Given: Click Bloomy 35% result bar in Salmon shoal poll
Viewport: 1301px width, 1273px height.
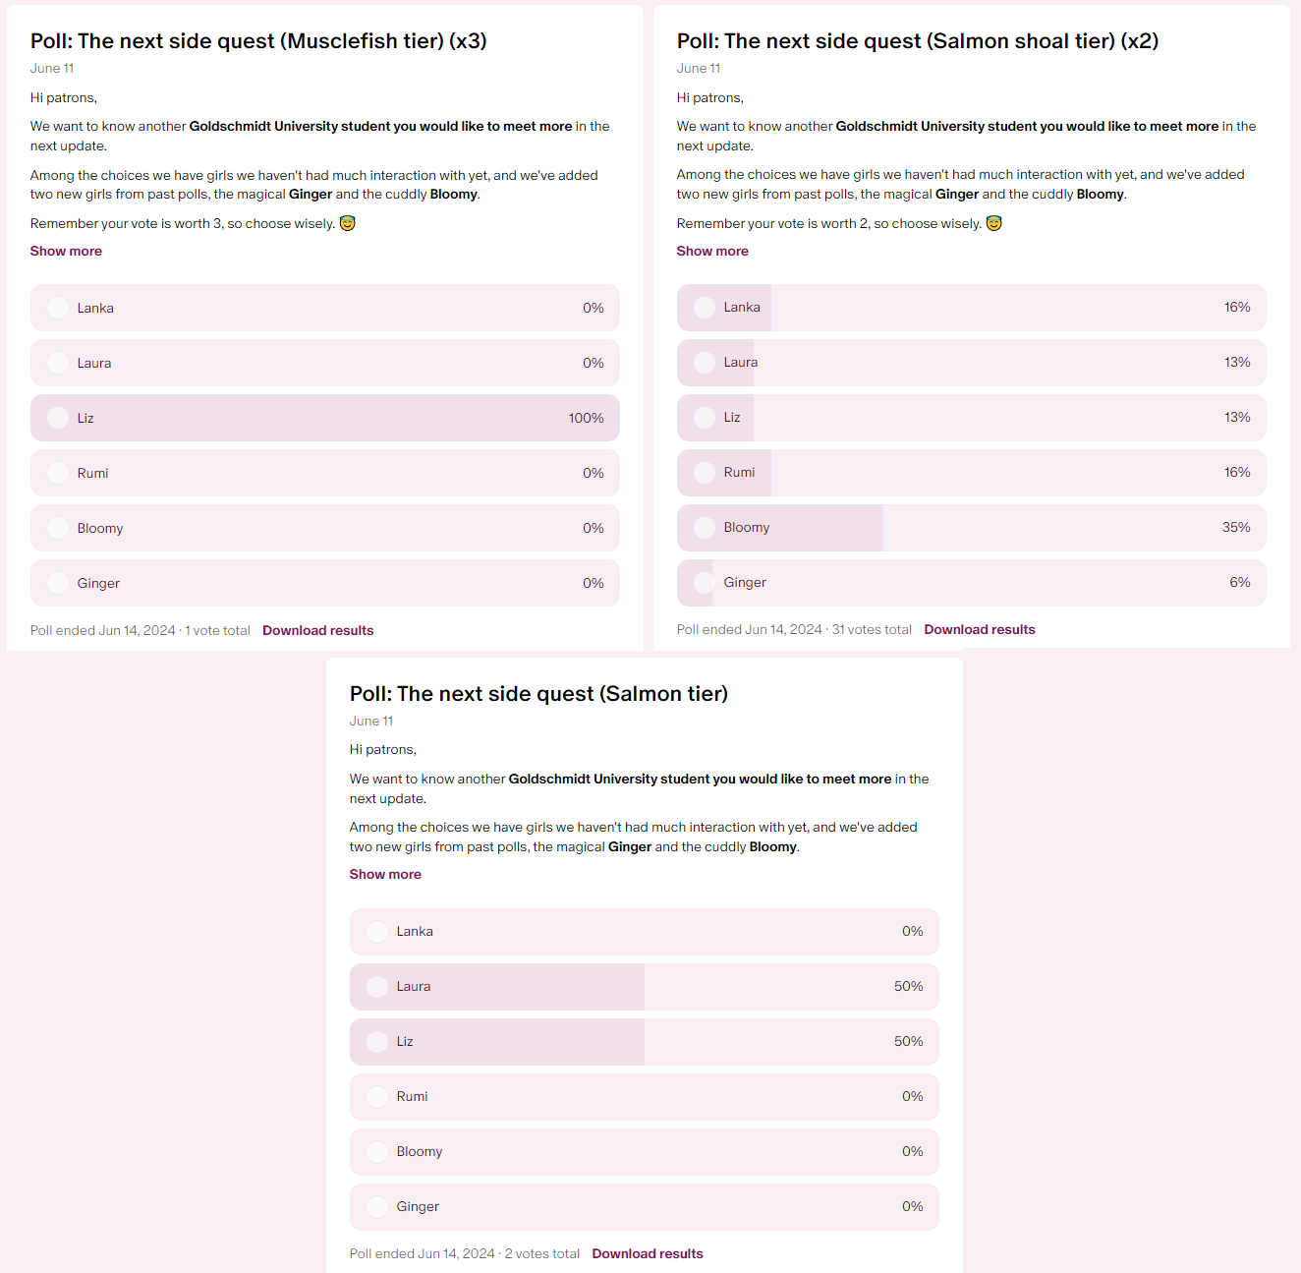Looking at the screenshot, I should point(972,528).
